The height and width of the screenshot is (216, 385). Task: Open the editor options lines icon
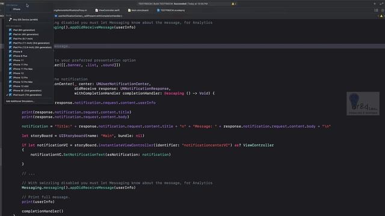pyautogui.click(x=376, y=10)
